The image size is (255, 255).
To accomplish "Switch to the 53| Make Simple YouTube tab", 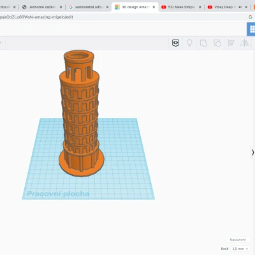I will (181, 7).
